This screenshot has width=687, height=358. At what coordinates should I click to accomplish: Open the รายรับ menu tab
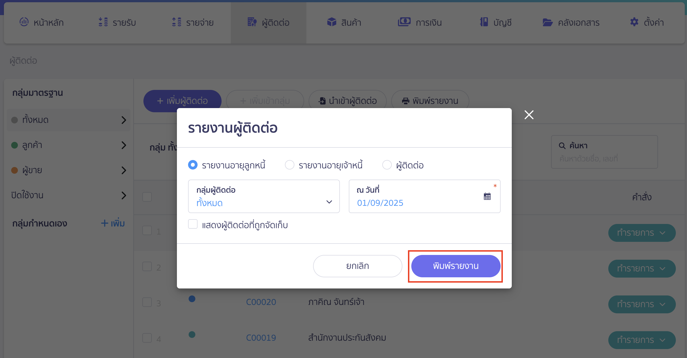tap(117, 22)
